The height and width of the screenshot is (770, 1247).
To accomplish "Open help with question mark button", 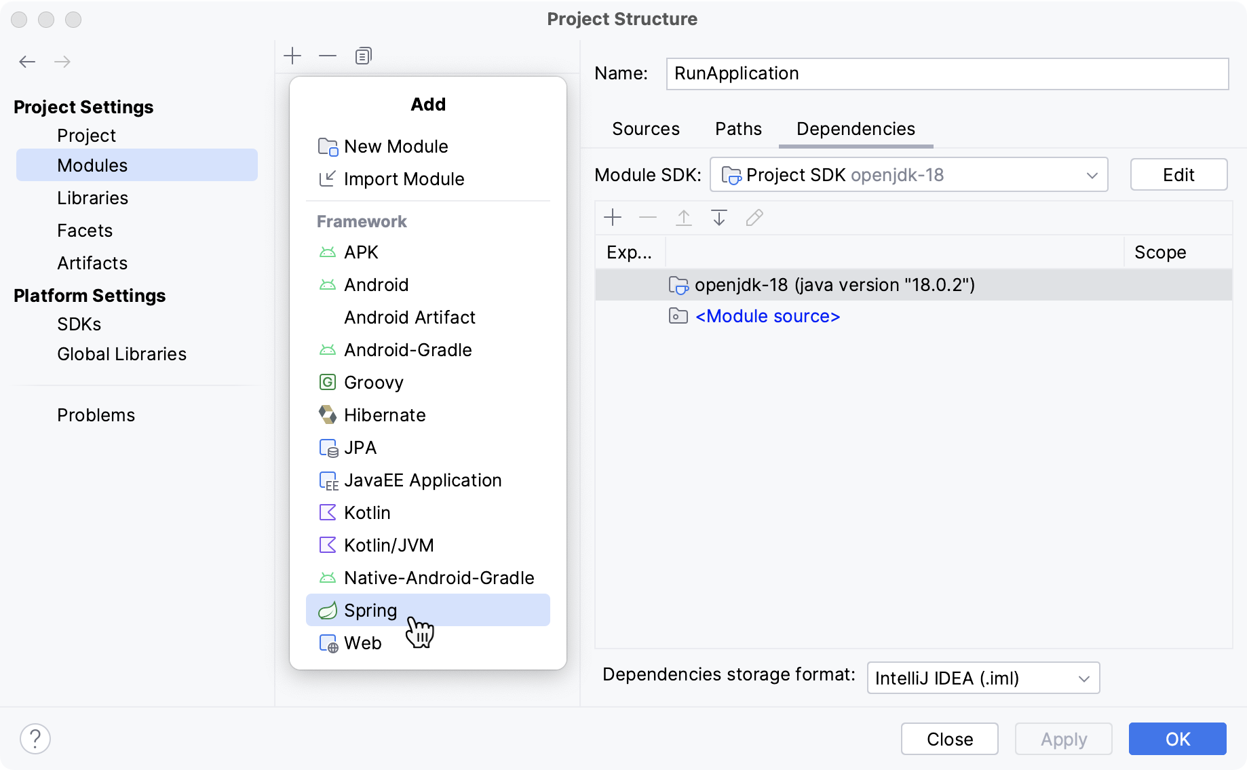I will (x=35, y=739).
